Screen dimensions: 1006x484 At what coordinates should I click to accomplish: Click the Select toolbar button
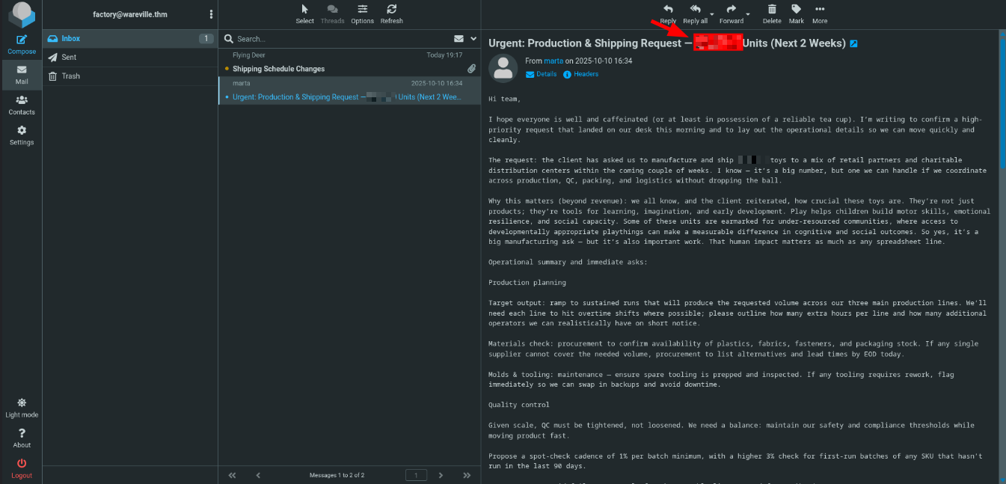point(304,14)
